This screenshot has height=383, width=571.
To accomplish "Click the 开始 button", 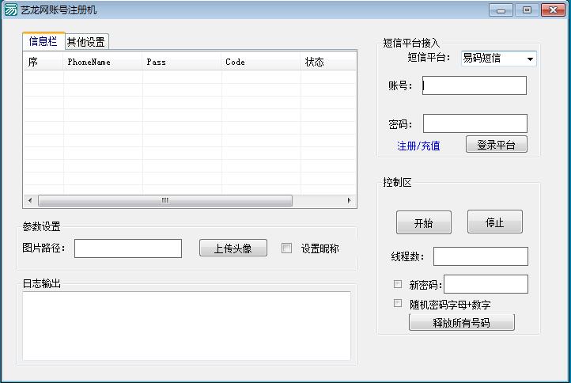I will coord(424,222).
